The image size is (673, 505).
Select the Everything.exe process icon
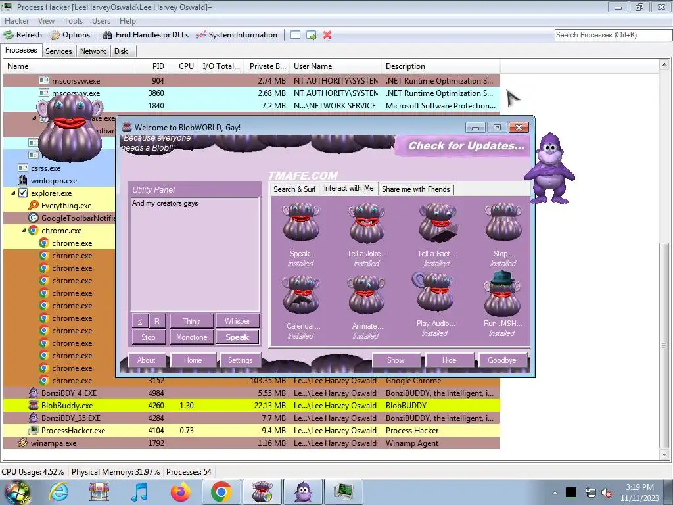point(34,206)
